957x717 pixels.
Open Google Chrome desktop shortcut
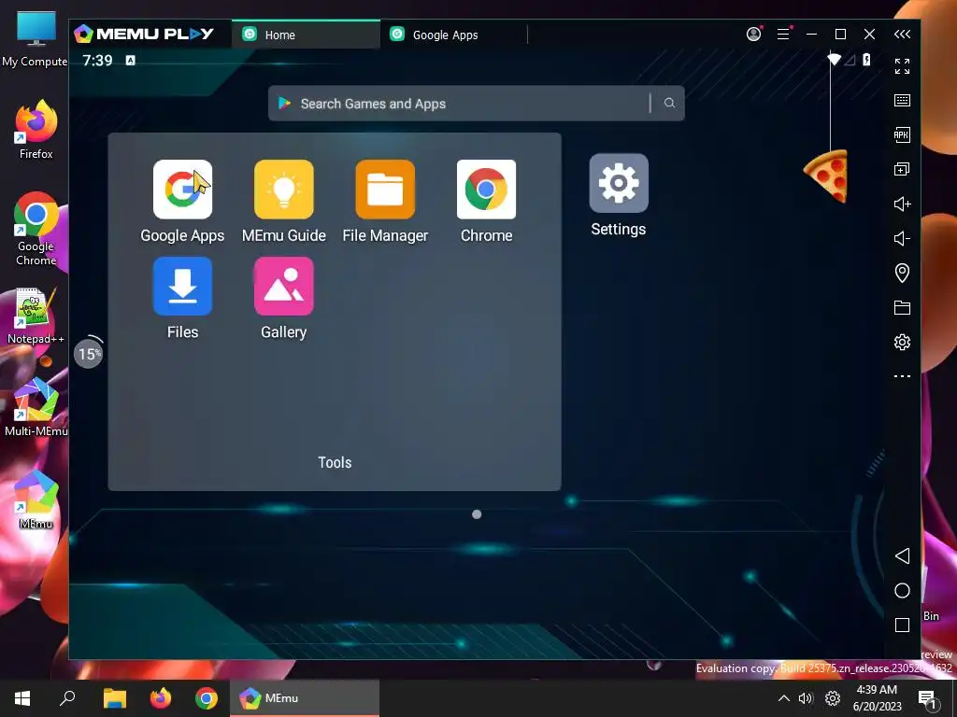[x=36, y=230]
